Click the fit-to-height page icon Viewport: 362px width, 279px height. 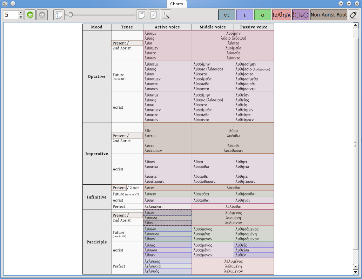pyautogui.click(x=59, y=15)
